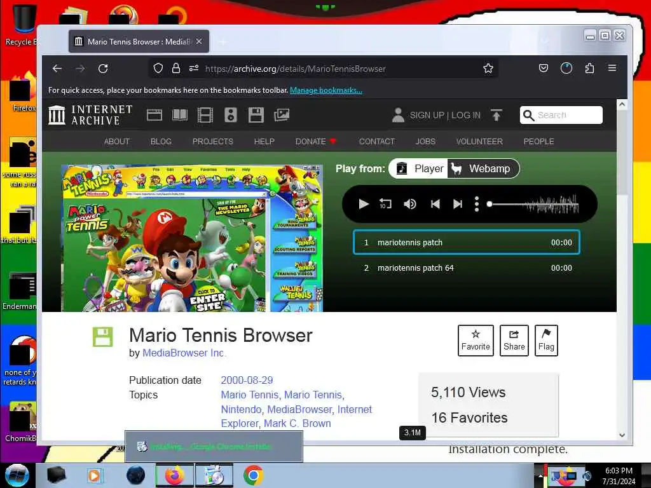Viewport: 651px width, 488px height.
Task: Open the Internet Archive Texts book icon
Action: click(180, 115)
